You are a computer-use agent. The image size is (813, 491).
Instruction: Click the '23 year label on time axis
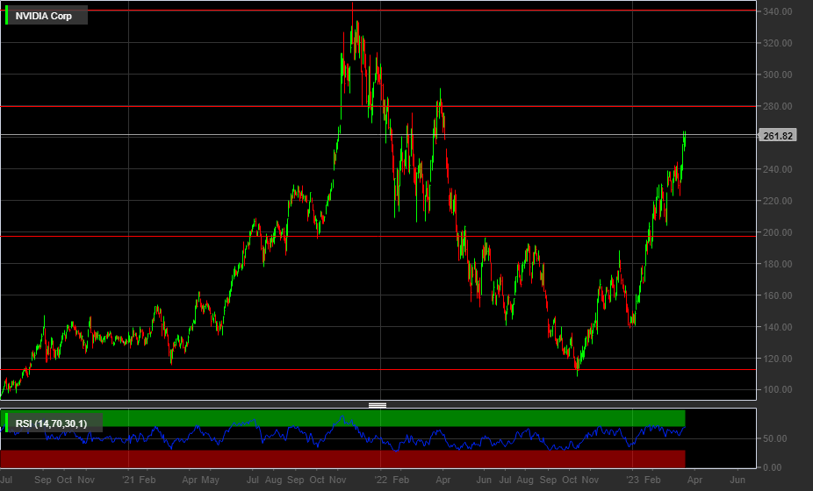[633, 480]
